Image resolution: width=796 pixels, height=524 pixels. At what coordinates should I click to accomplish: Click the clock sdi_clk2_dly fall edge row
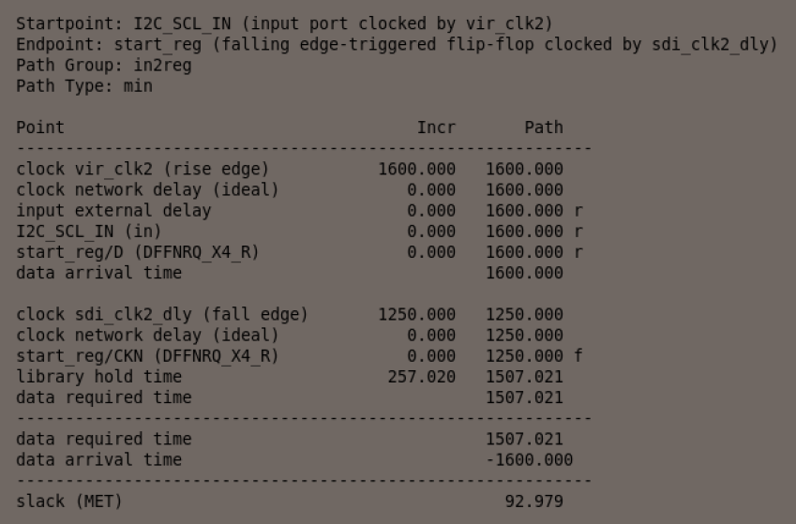tap(162, 314)
